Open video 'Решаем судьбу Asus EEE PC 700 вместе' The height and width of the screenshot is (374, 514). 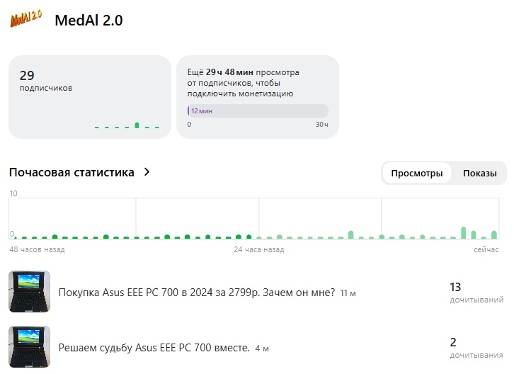click(x=154, y=347)
